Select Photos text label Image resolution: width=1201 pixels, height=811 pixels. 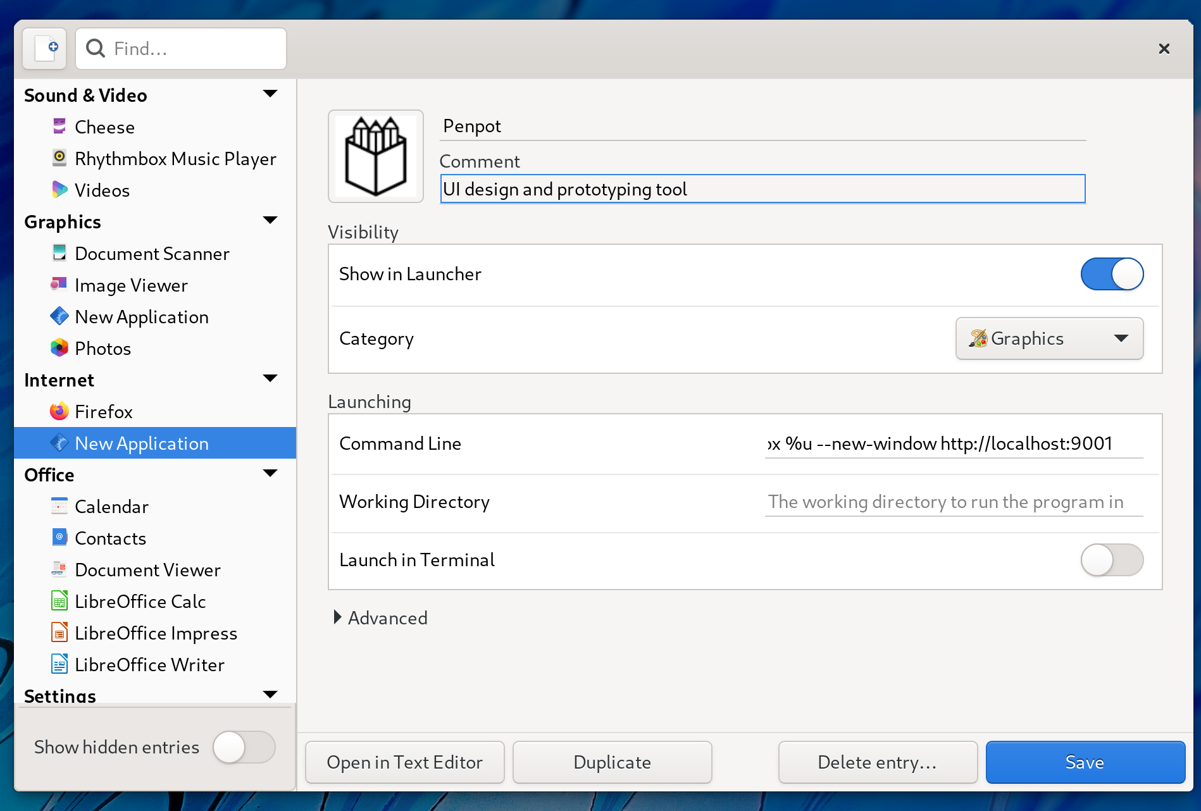[103, 349]
